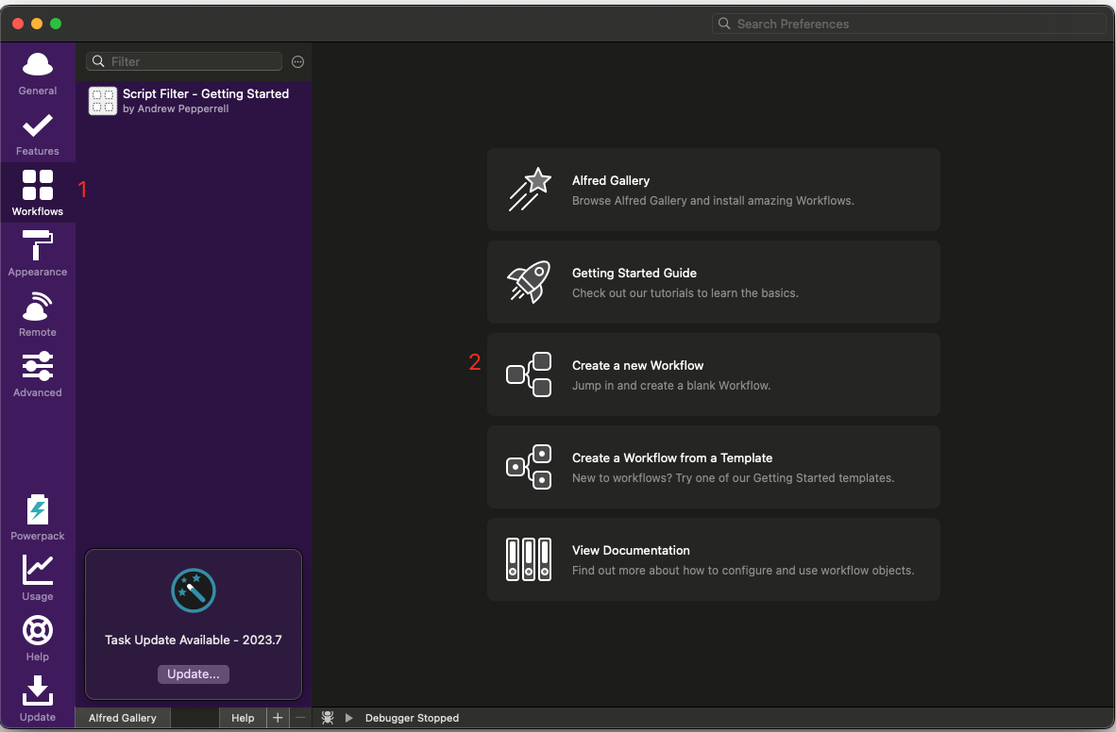Open View Documentation card
The height and width of the screenshot is (732, 1116).
pos(714,559)
